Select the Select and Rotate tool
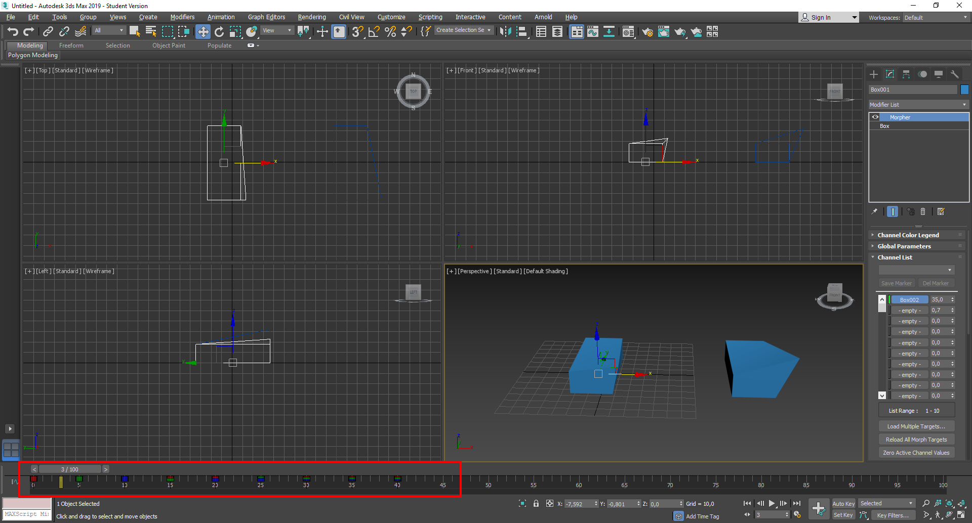 219,31
